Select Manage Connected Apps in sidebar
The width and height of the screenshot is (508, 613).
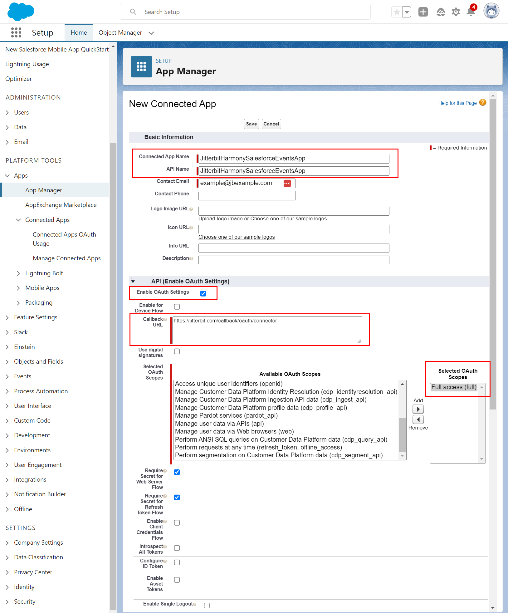coord(66,258)
